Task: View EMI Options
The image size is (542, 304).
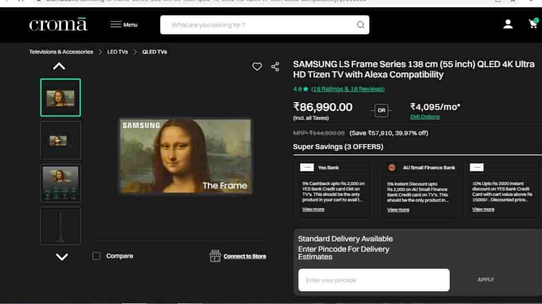Action: click(x=425, y=117)
